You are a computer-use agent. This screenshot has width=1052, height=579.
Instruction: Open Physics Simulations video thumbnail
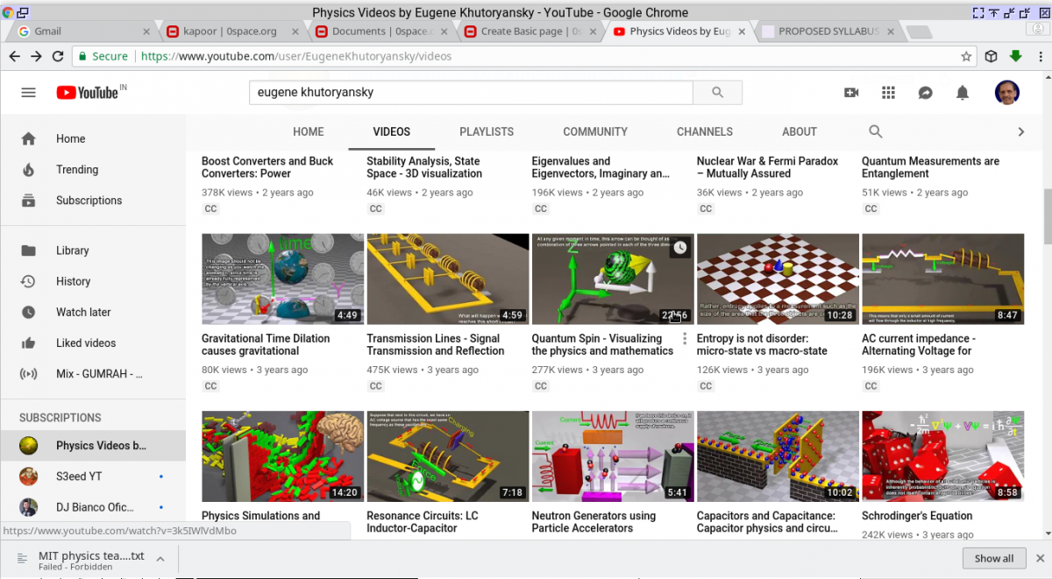[x=282, y=456]
